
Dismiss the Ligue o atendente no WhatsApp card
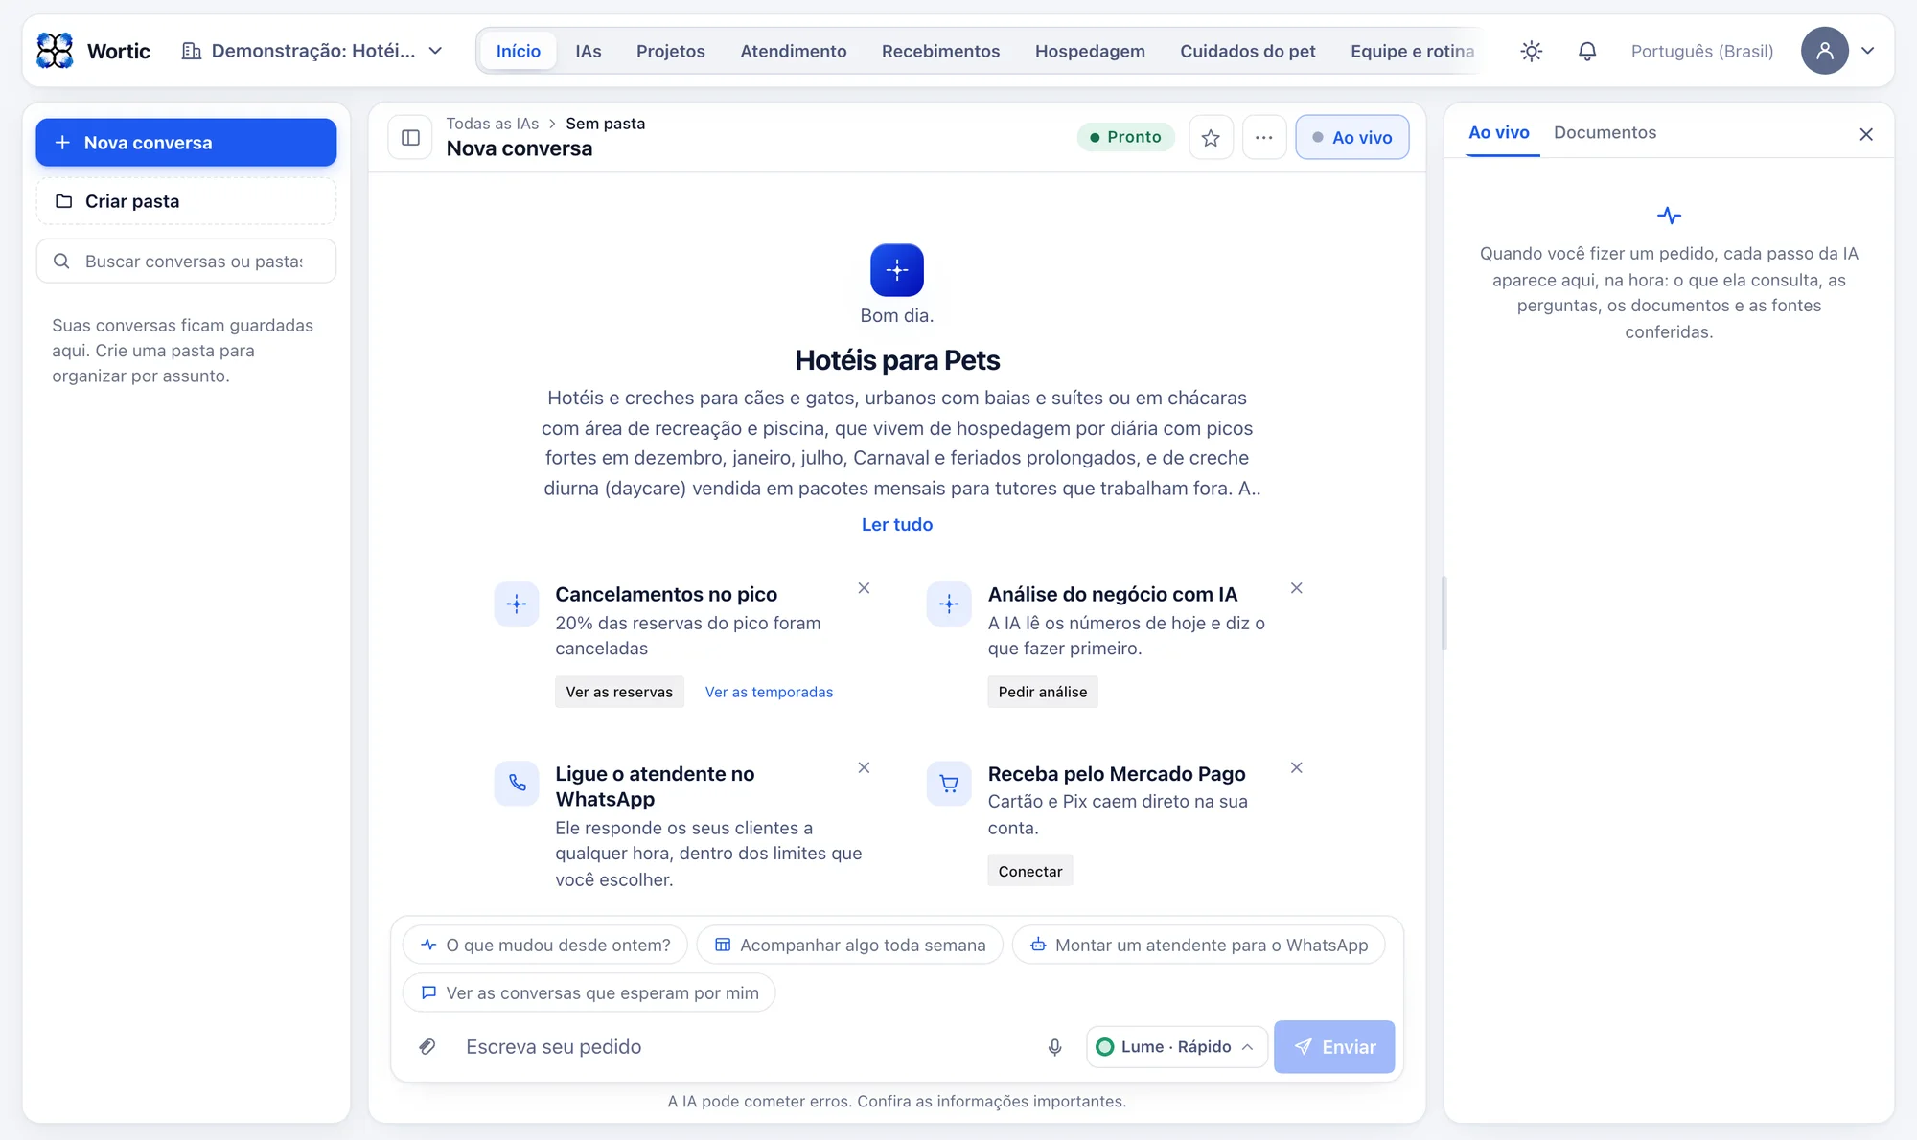[x=864, y=767]
